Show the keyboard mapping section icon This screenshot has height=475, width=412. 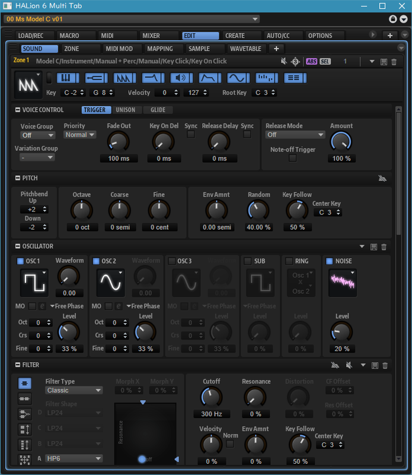[x=68, y=78]
